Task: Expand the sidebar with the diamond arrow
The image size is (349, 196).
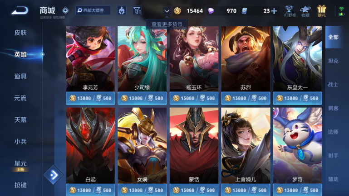Action: tap(54, 175)
